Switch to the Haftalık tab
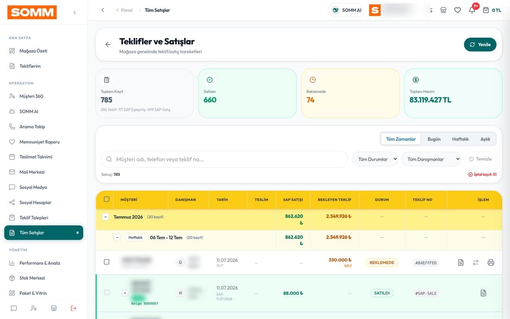 460,139
